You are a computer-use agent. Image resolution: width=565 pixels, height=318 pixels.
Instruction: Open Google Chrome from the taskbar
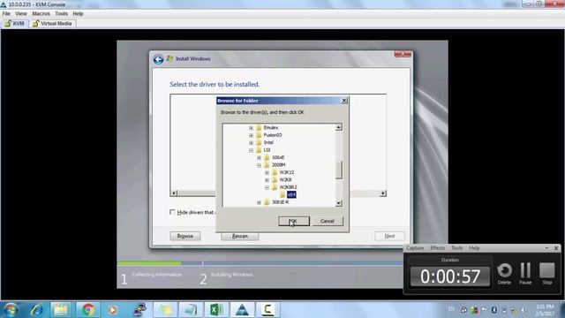coord(87,310)
